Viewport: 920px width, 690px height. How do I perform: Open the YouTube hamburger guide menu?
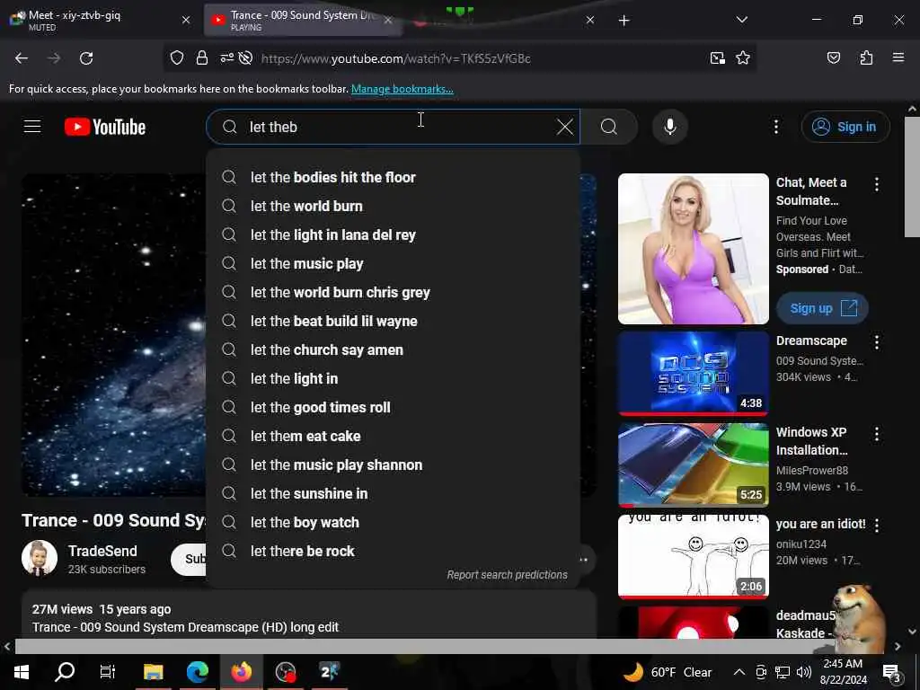point(32,127)
